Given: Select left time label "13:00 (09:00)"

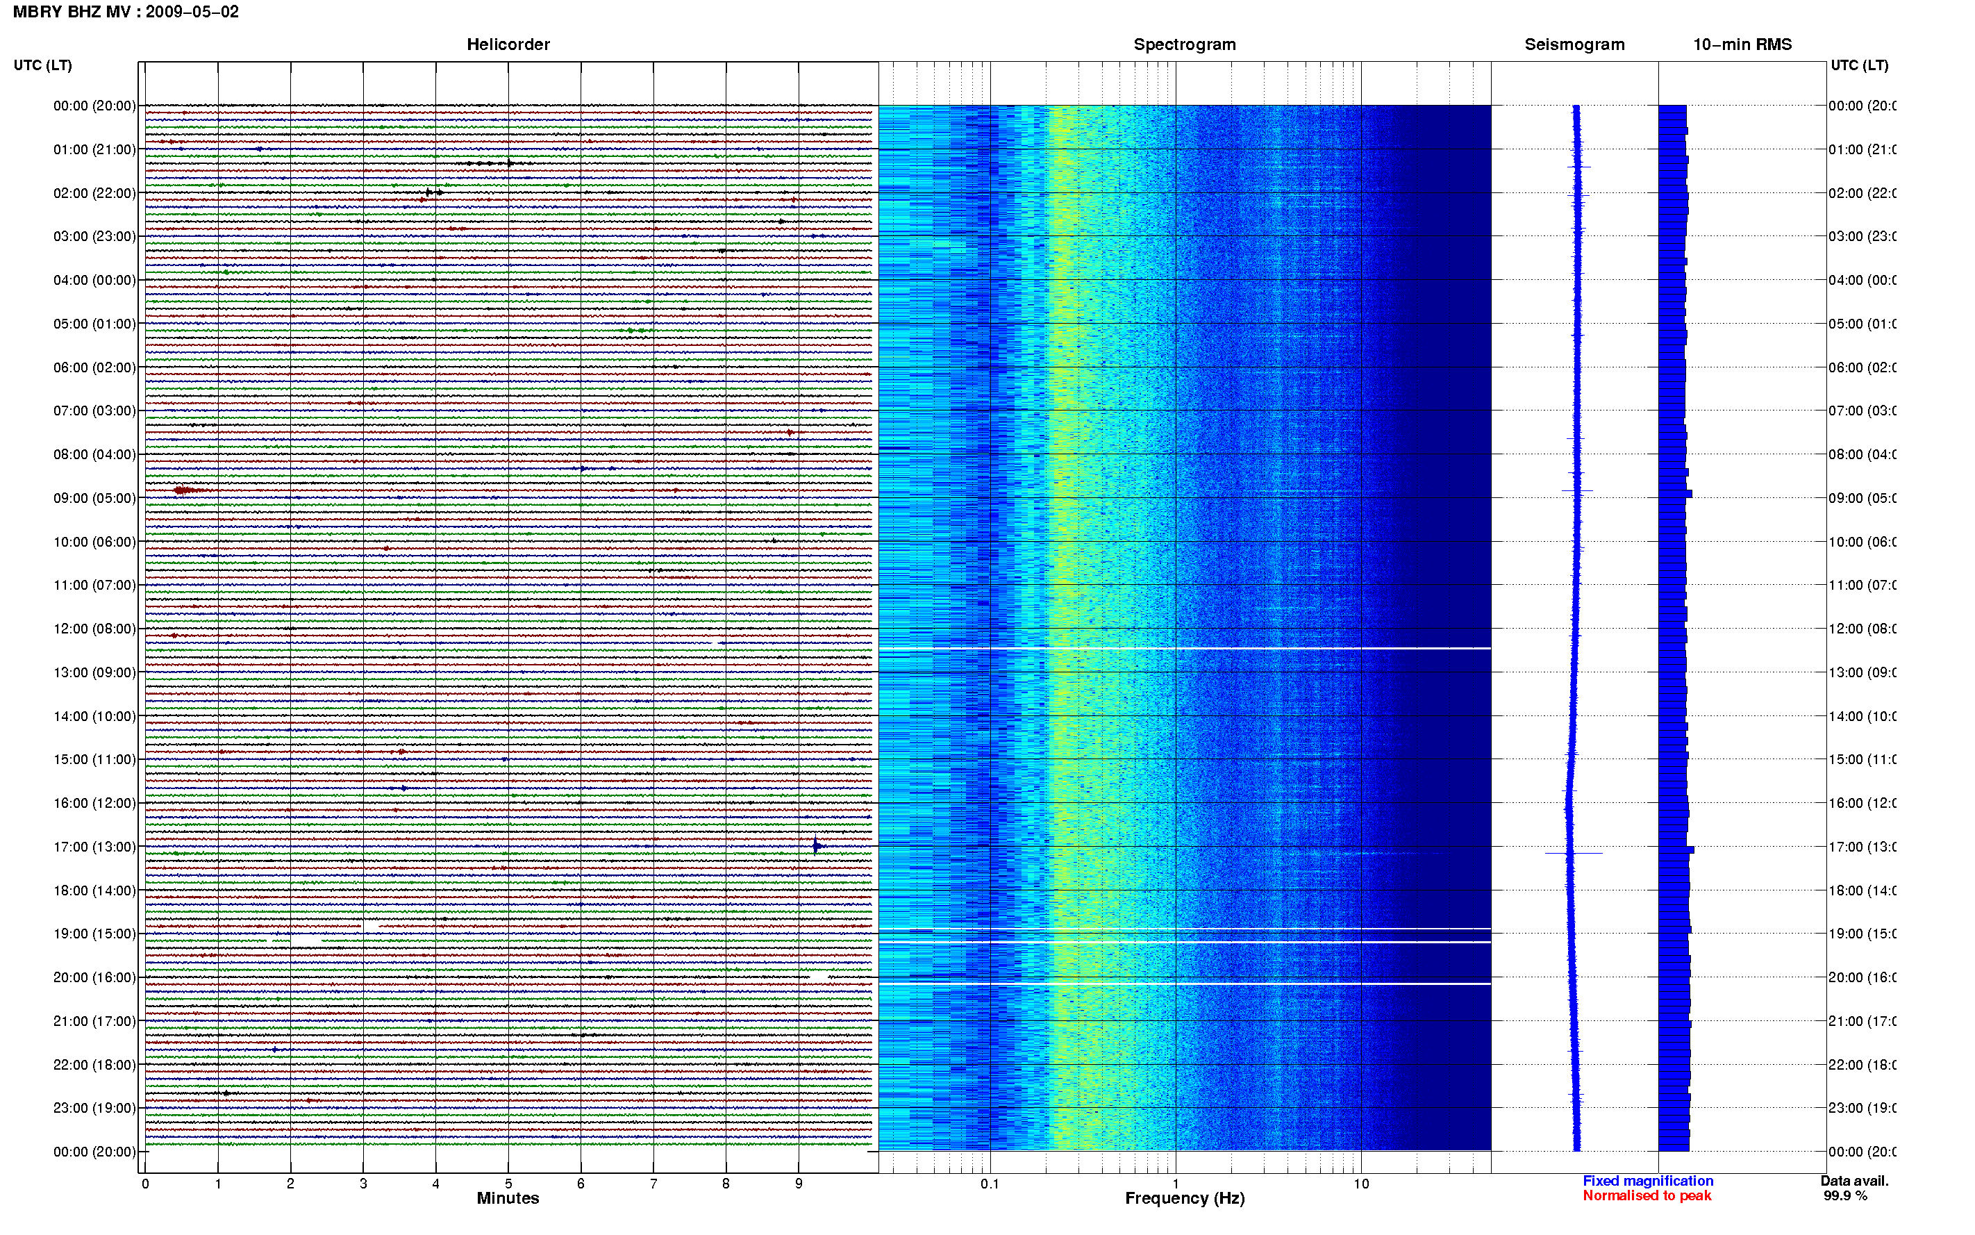Looking at the screenshot, I should [94, 673].
